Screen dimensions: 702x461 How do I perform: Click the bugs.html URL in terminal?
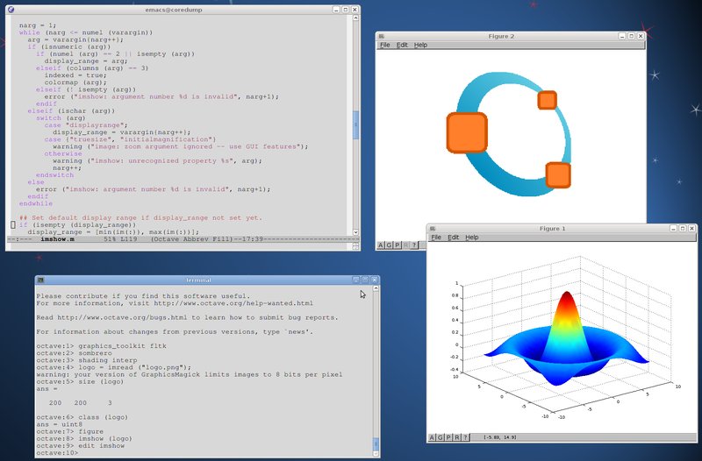pos(124,317)
